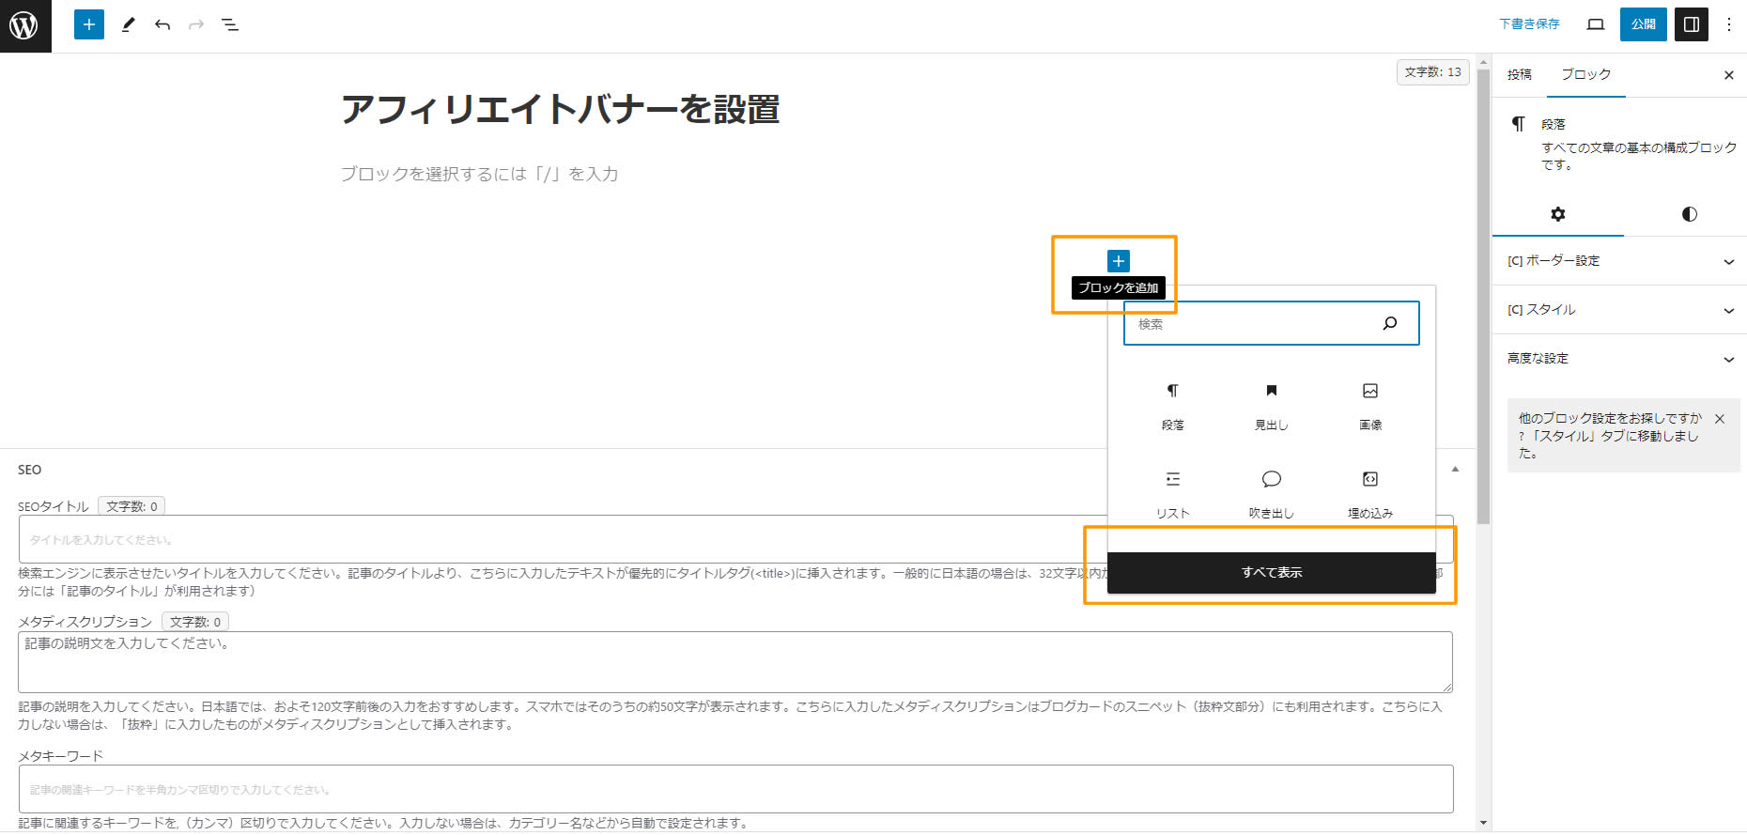Publish the post with 公開 button

[1643, 24]
